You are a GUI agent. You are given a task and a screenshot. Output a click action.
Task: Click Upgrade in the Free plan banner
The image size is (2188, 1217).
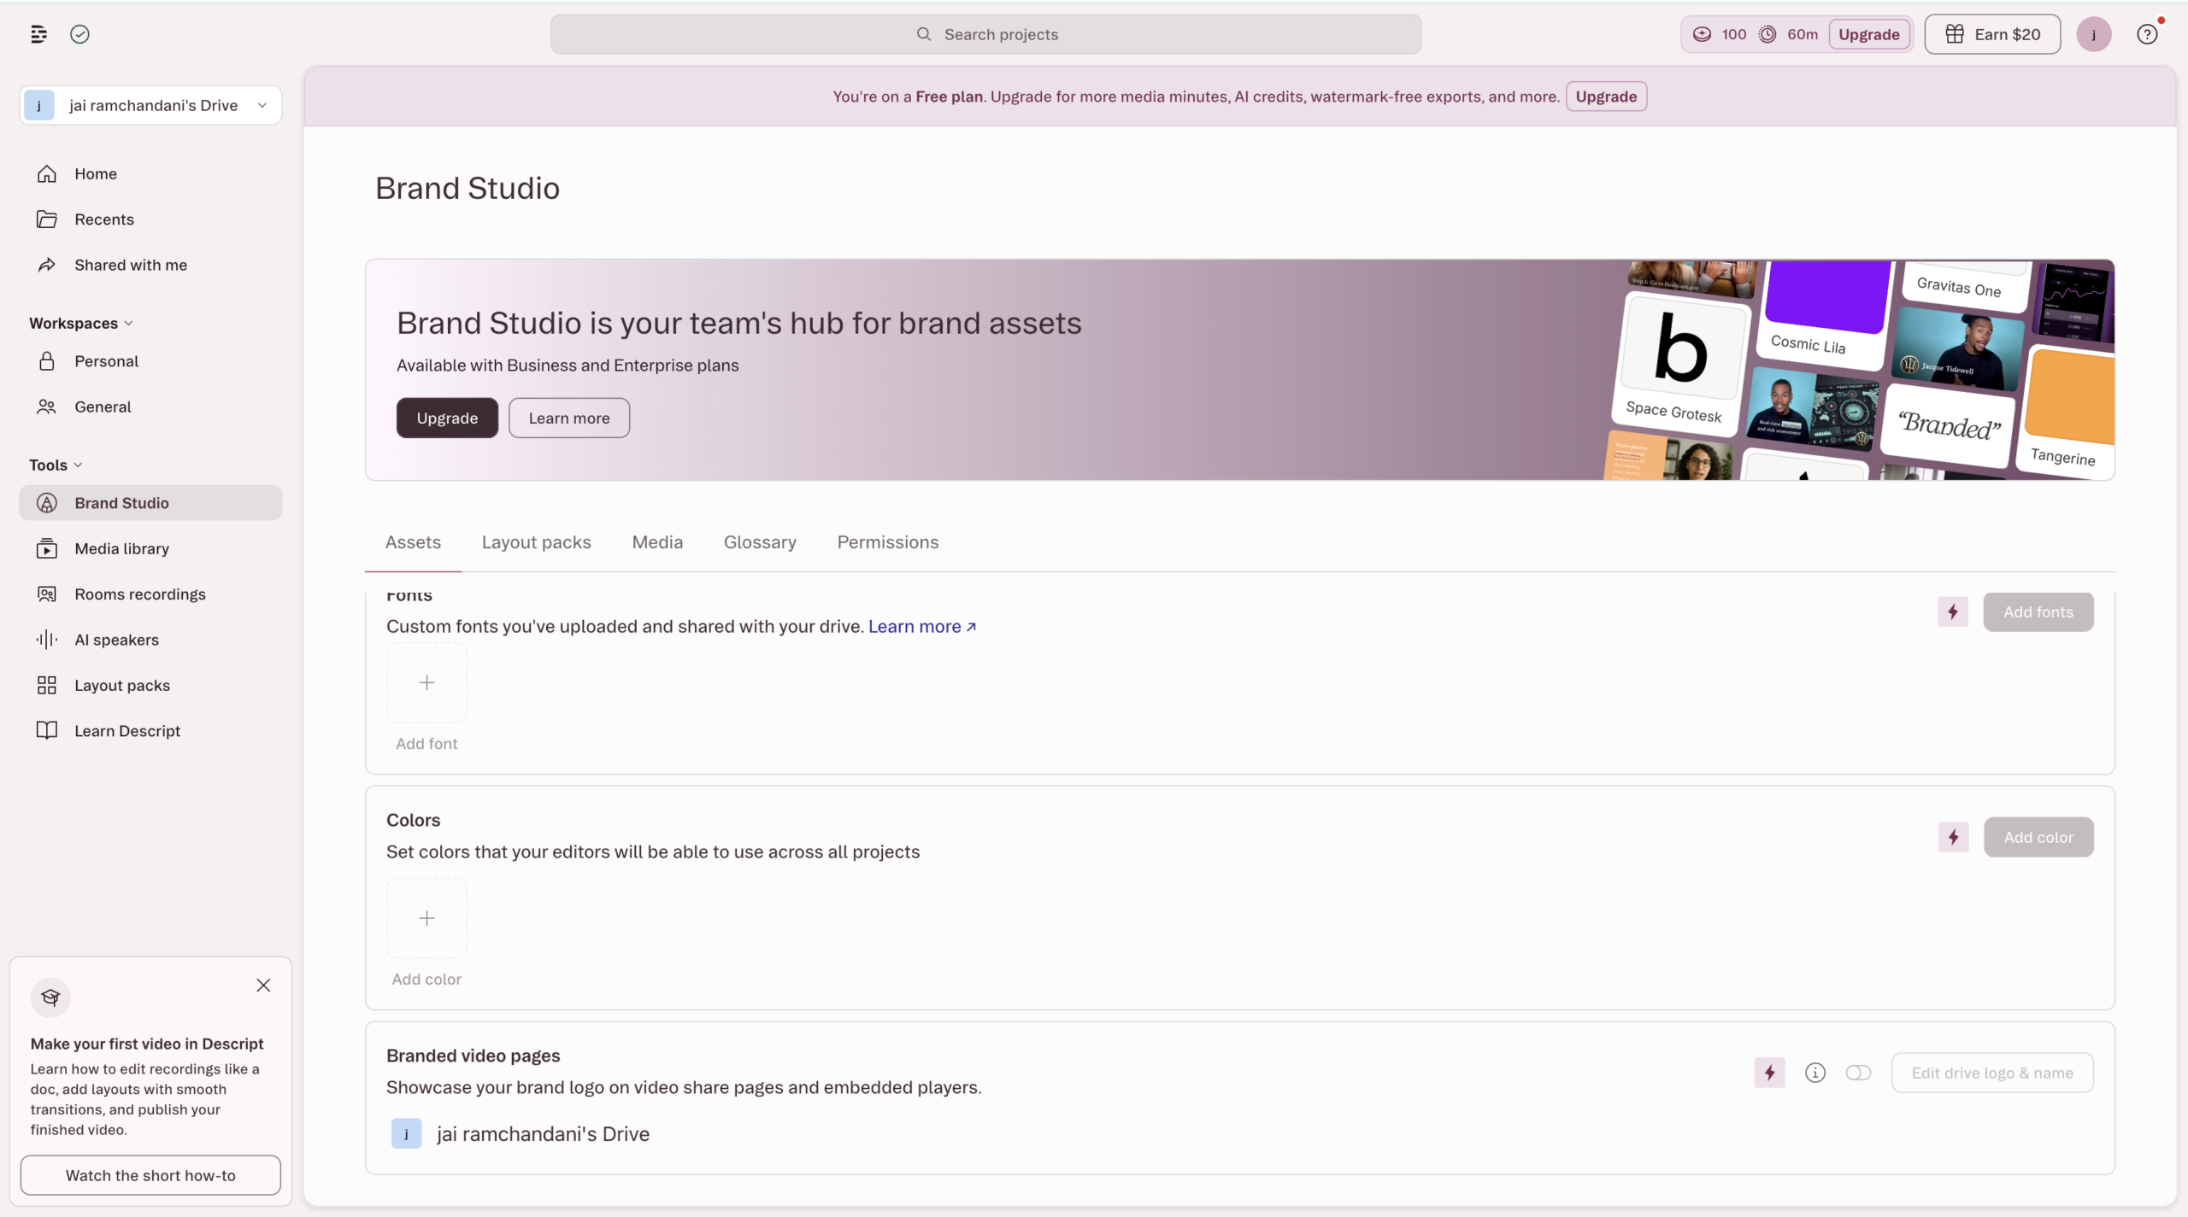tap(1606, 97)
